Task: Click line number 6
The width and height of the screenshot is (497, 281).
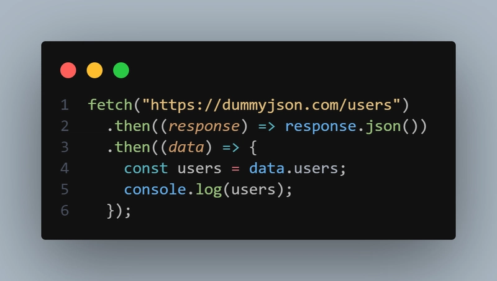Action: 65,211
